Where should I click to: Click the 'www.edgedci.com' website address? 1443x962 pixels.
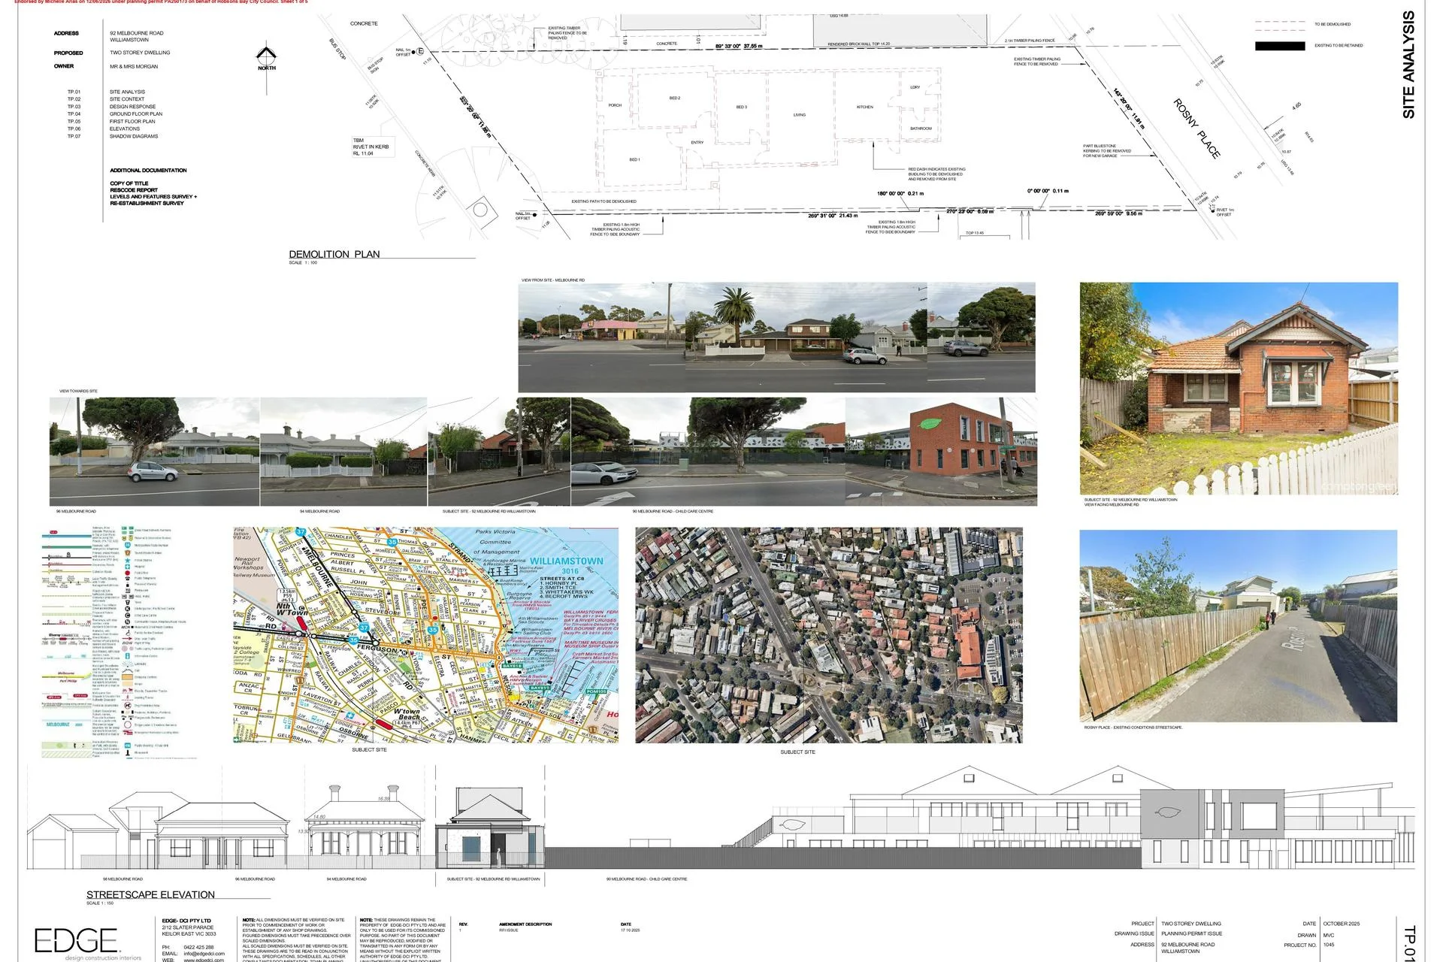tap(204, 960)
